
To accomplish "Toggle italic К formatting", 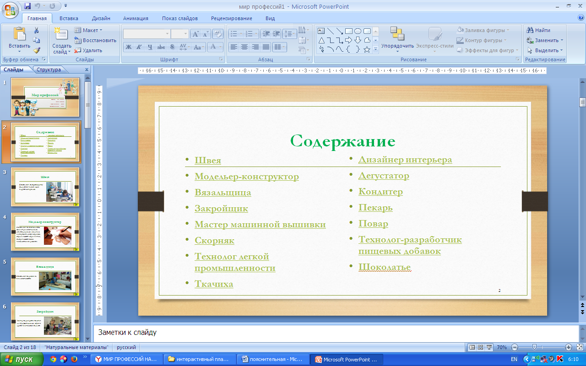I will (x=139, y=47).
